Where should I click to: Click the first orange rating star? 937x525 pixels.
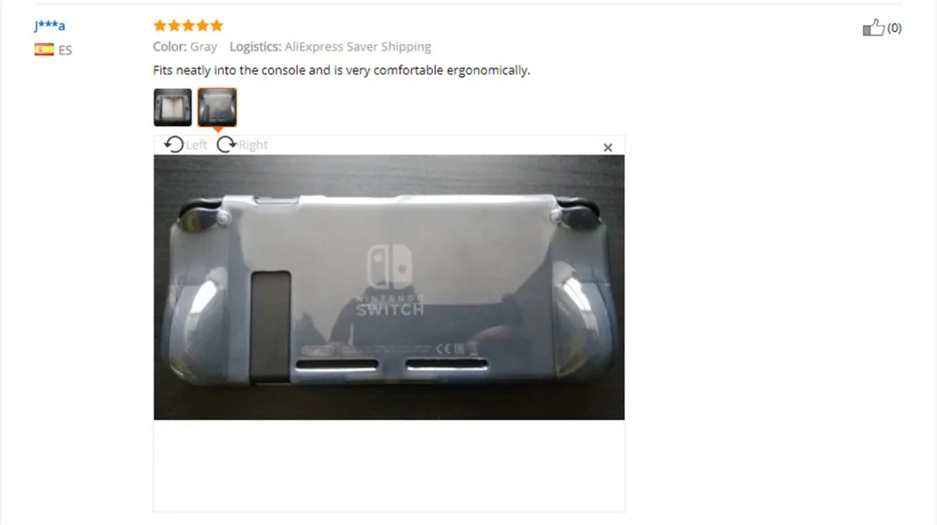pyautogui.click(x=159, y=25)
